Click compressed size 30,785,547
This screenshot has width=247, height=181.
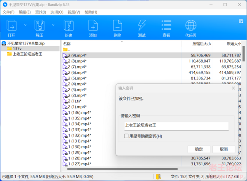[x=201, y=158]
